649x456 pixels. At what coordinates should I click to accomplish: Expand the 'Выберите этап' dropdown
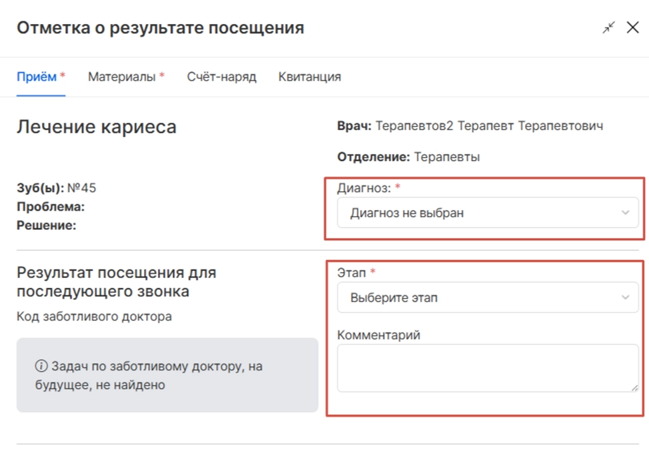[x=487, y=297]
